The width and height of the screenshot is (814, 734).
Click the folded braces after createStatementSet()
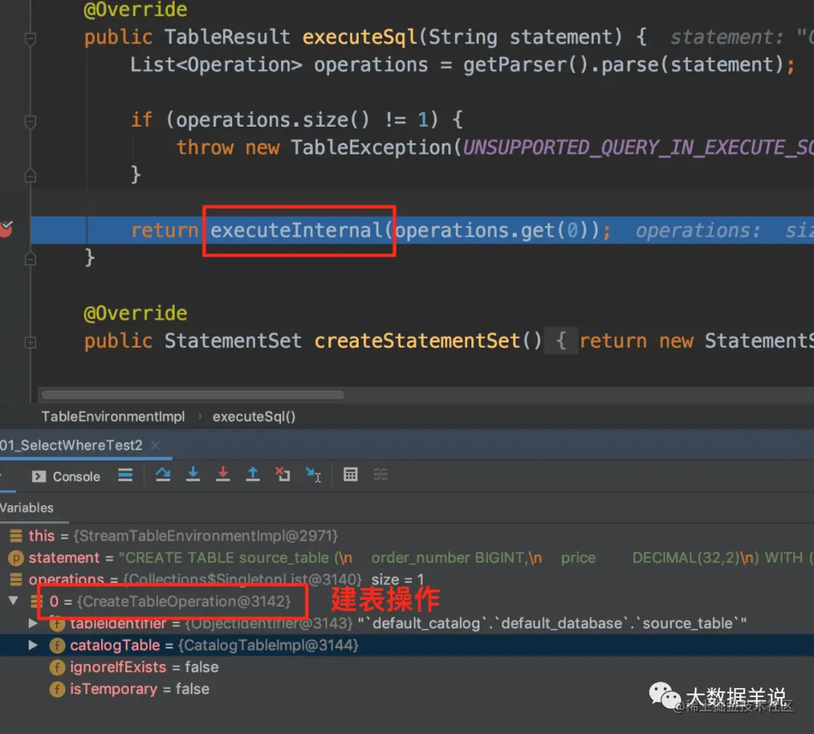pyautogui.click(x=562, y=341)
